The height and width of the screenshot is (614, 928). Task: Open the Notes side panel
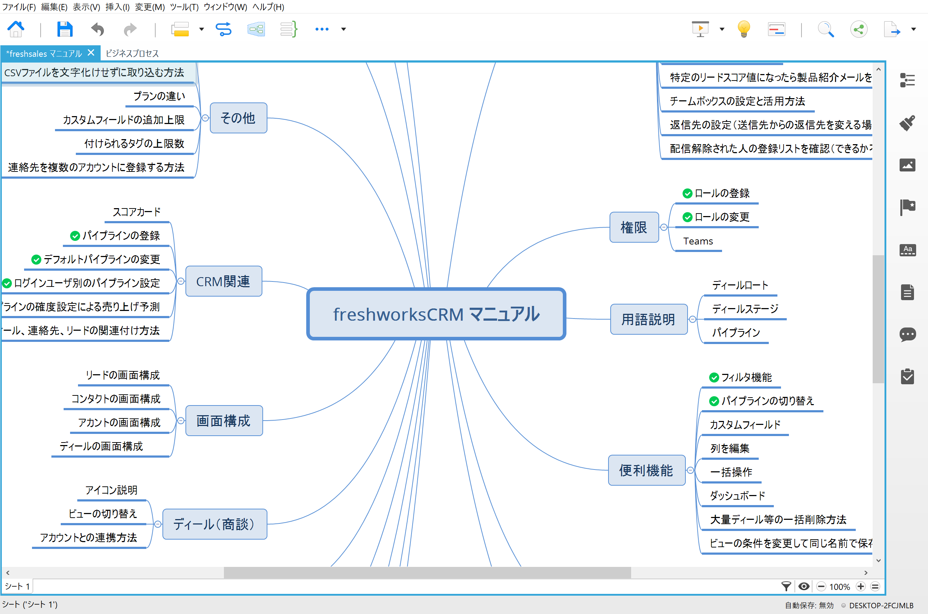(907, 292)
